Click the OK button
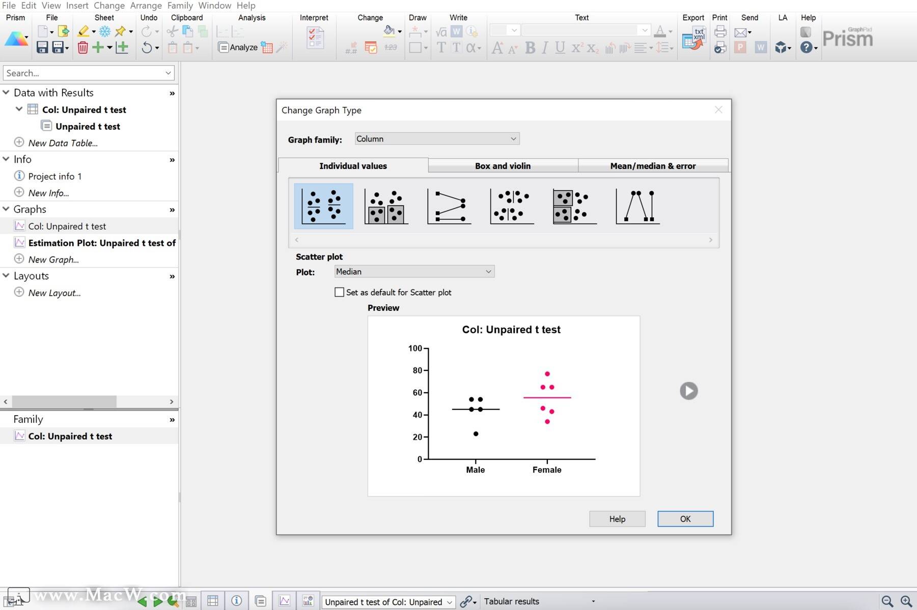The height and width of the screenshot is (610, 917). (x=685, y=519)
